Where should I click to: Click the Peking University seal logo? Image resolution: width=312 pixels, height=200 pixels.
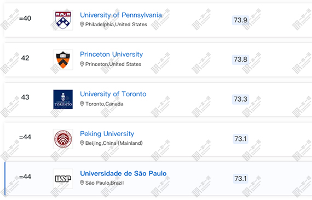[63, 139]
